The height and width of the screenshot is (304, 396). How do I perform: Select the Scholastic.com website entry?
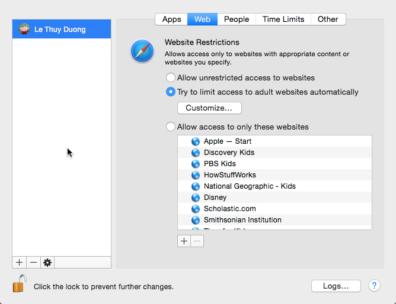[274, 209]
